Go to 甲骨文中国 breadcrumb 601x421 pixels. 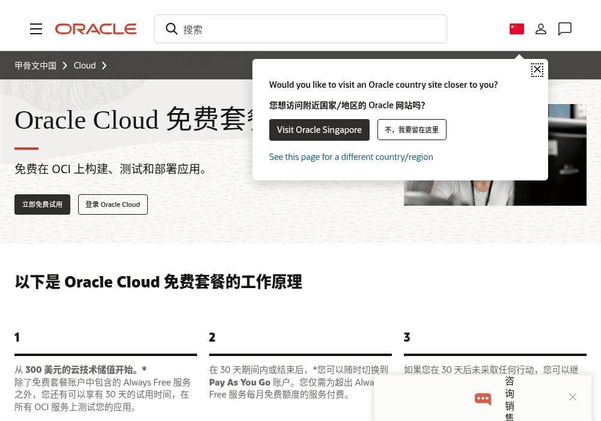(x=35, y=66)
